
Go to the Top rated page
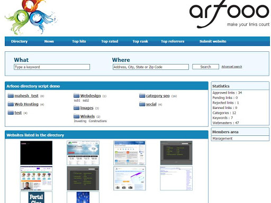pos(110,41)
